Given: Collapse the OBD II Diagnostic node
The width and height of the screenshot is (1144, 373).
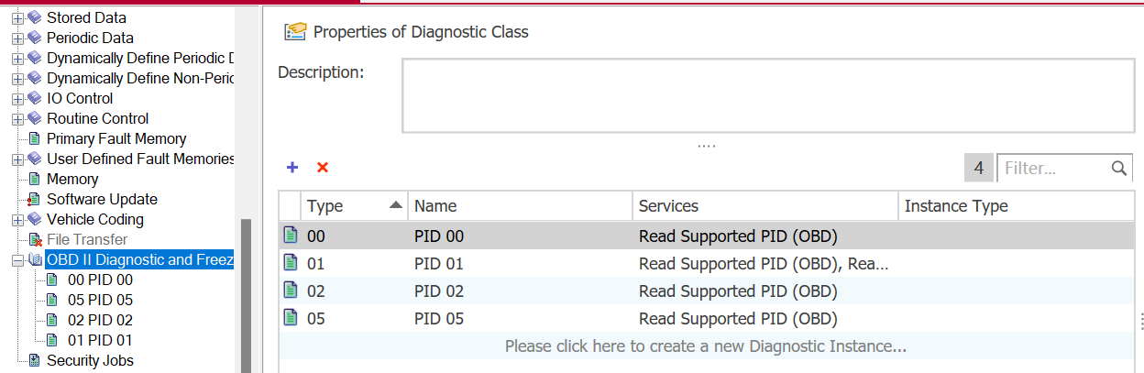Looking at the screenshot, I should [x=16, y=260].
